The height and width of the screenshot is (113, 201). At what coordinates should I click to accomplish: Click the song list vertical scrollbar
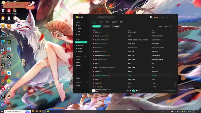coord(177,34)
